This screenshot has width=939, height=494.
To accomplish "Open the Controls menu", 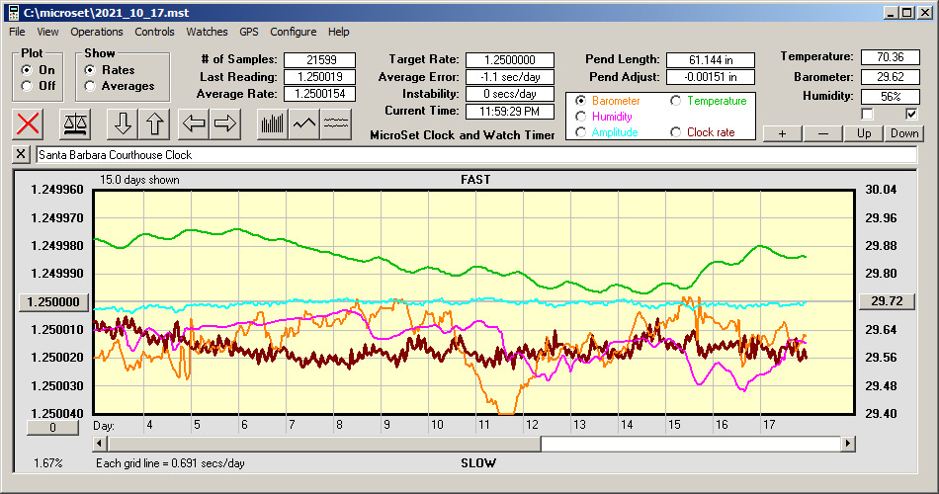I will point(154,32).
